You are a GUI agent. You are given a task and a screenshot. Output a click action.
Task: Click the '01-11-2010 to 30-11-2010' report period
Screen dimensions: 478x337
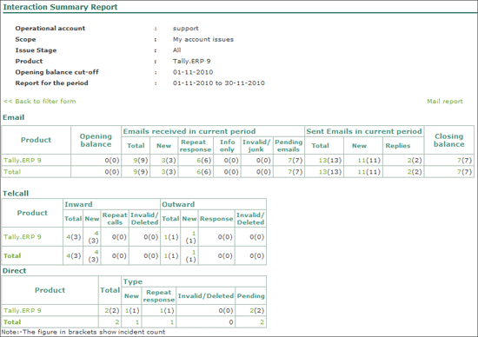coord(218,83)
